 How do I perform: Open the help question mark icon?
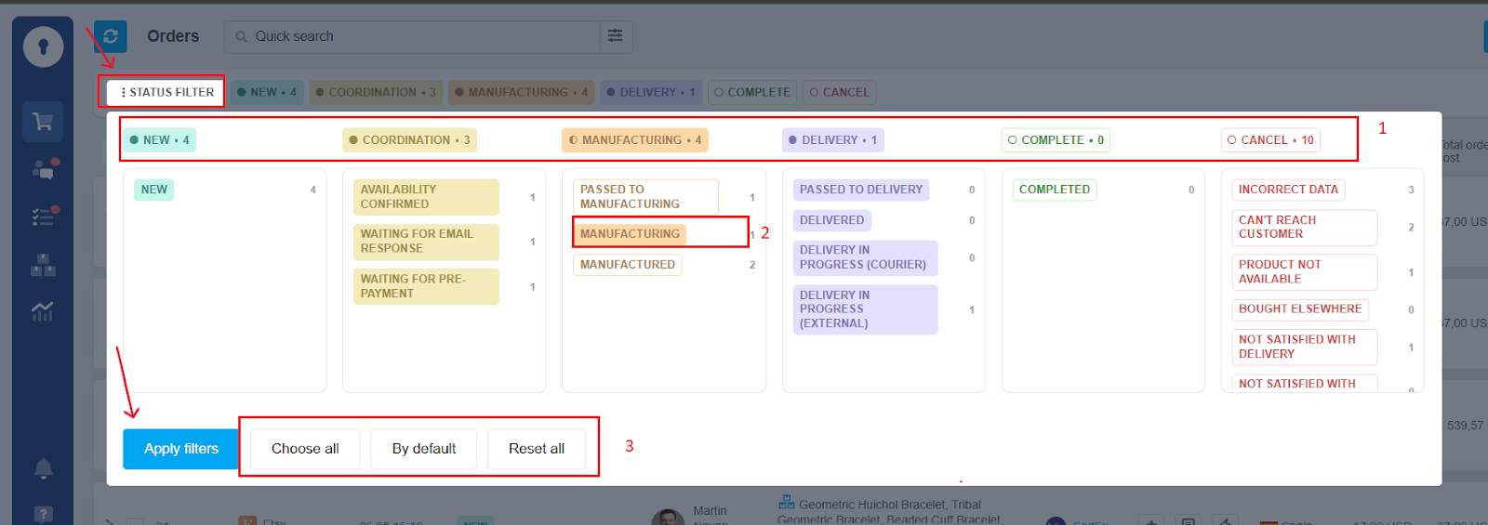tap(43, 514)
